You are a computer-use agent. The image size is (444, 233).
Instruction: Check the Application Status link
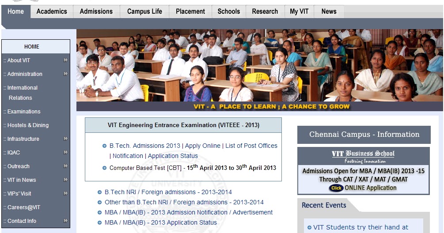pos(173,156)
